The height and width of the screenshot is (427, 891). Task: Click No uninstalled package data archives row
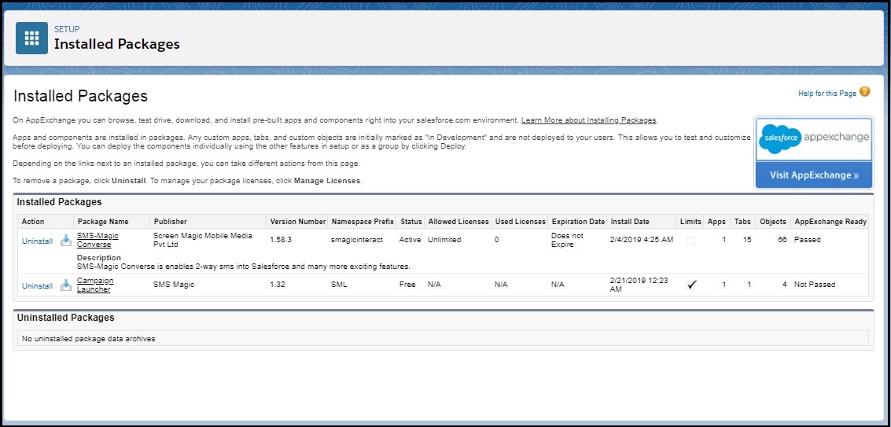tap(443, 339)
